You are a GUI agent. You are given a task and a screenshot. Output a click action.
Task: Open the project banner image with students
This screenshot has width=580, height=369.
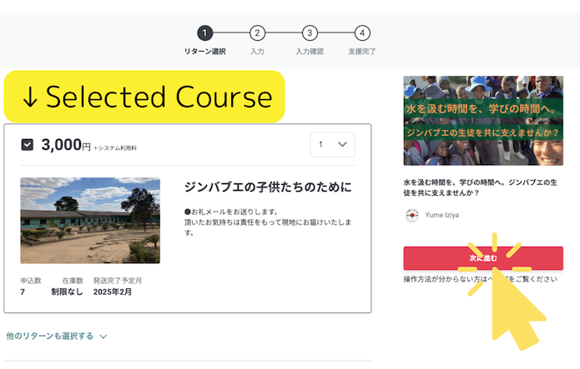(x=483, y=121)
